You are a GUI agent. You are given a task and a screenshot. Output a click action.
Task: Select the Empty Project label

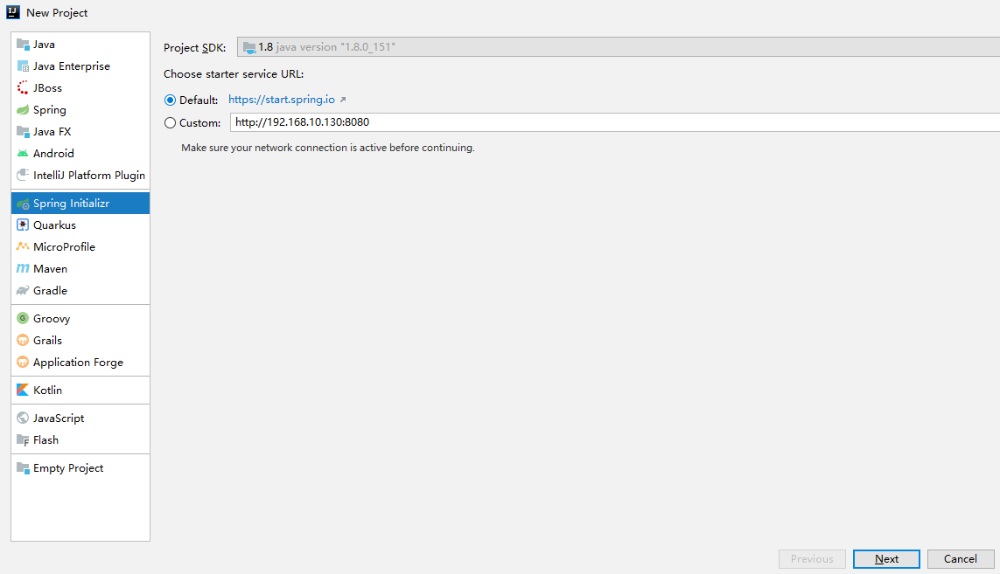[68, 468]
